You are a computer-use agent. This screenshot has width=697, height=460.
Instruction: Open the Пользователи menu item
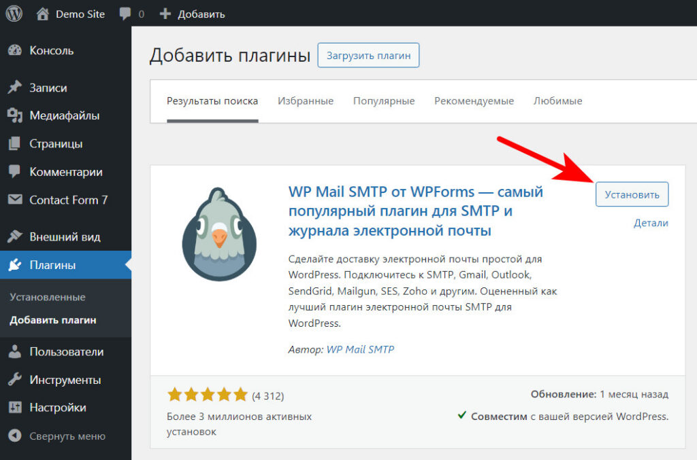pyautogui.click(x=66, y=352)
